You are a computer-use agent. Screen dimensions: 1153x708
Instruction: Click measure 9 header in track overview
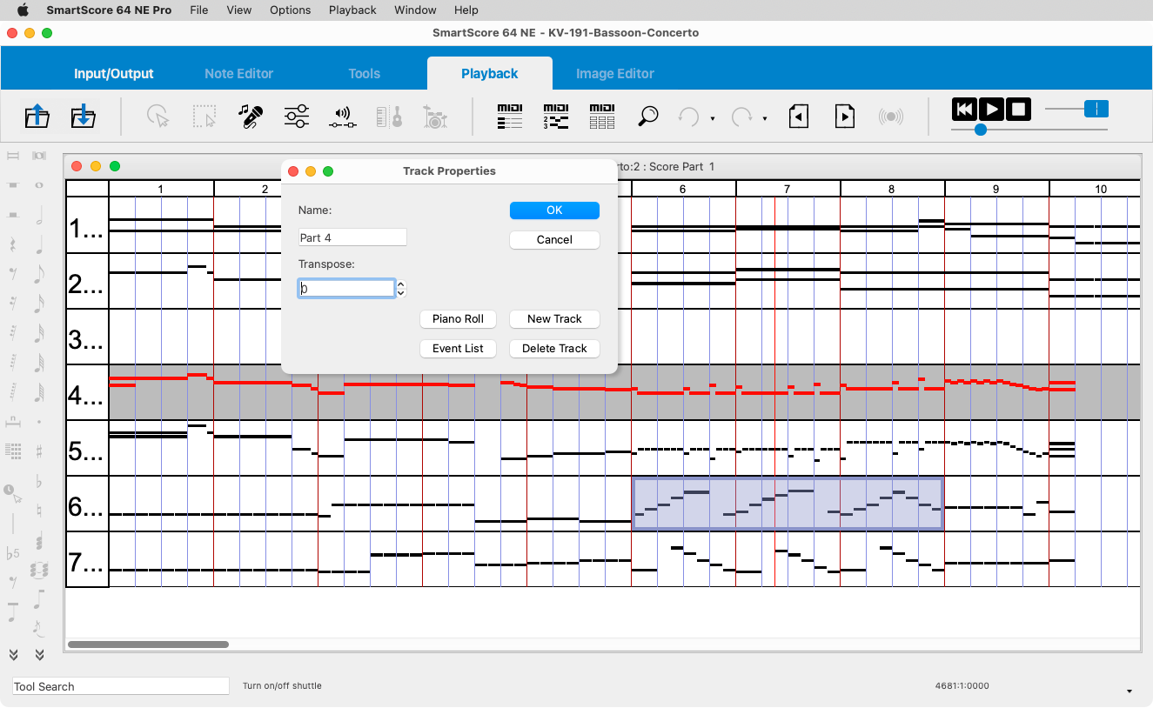(x=996, y=189)
